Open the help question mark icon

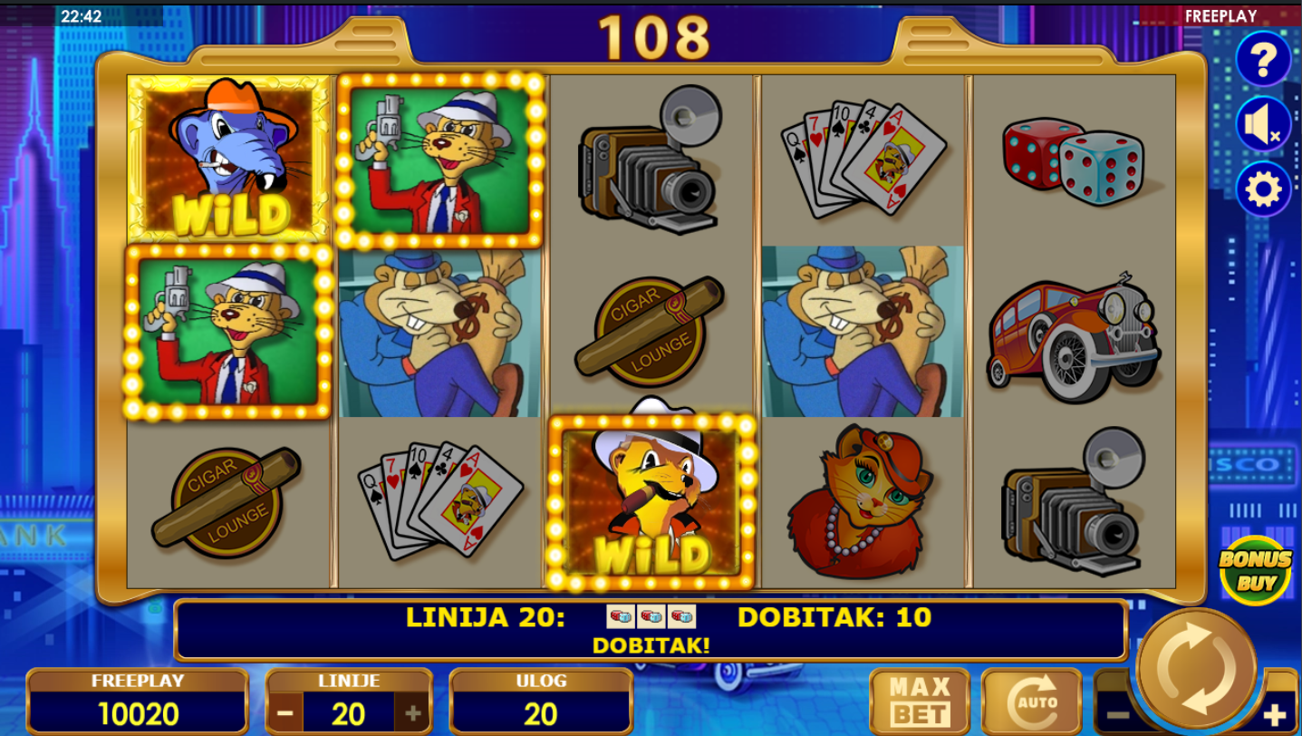pos(1263,60)
